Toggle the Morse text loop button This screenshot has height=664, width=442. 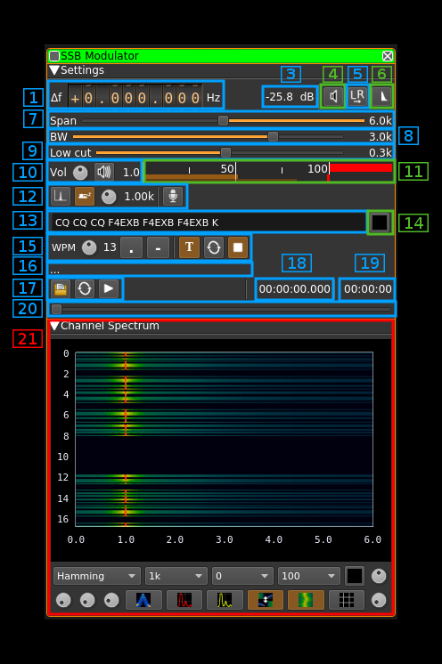(x=214, y=247)
